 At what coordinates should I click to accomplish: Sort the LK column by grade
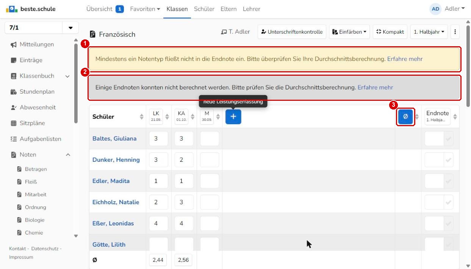point(167,117)
